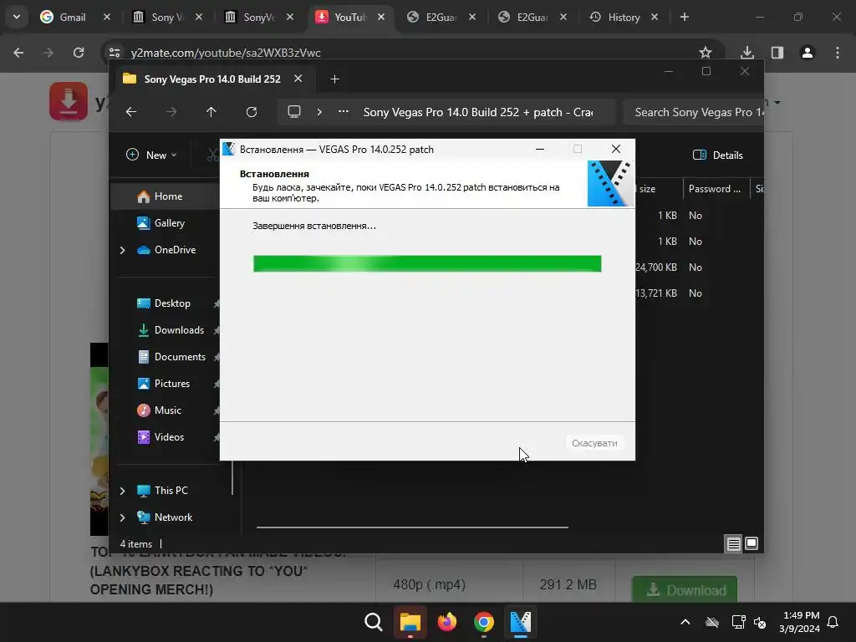Click the y2mate logo icon
The height and width of the screenshot is (642, 856).
tap(69, 101)
